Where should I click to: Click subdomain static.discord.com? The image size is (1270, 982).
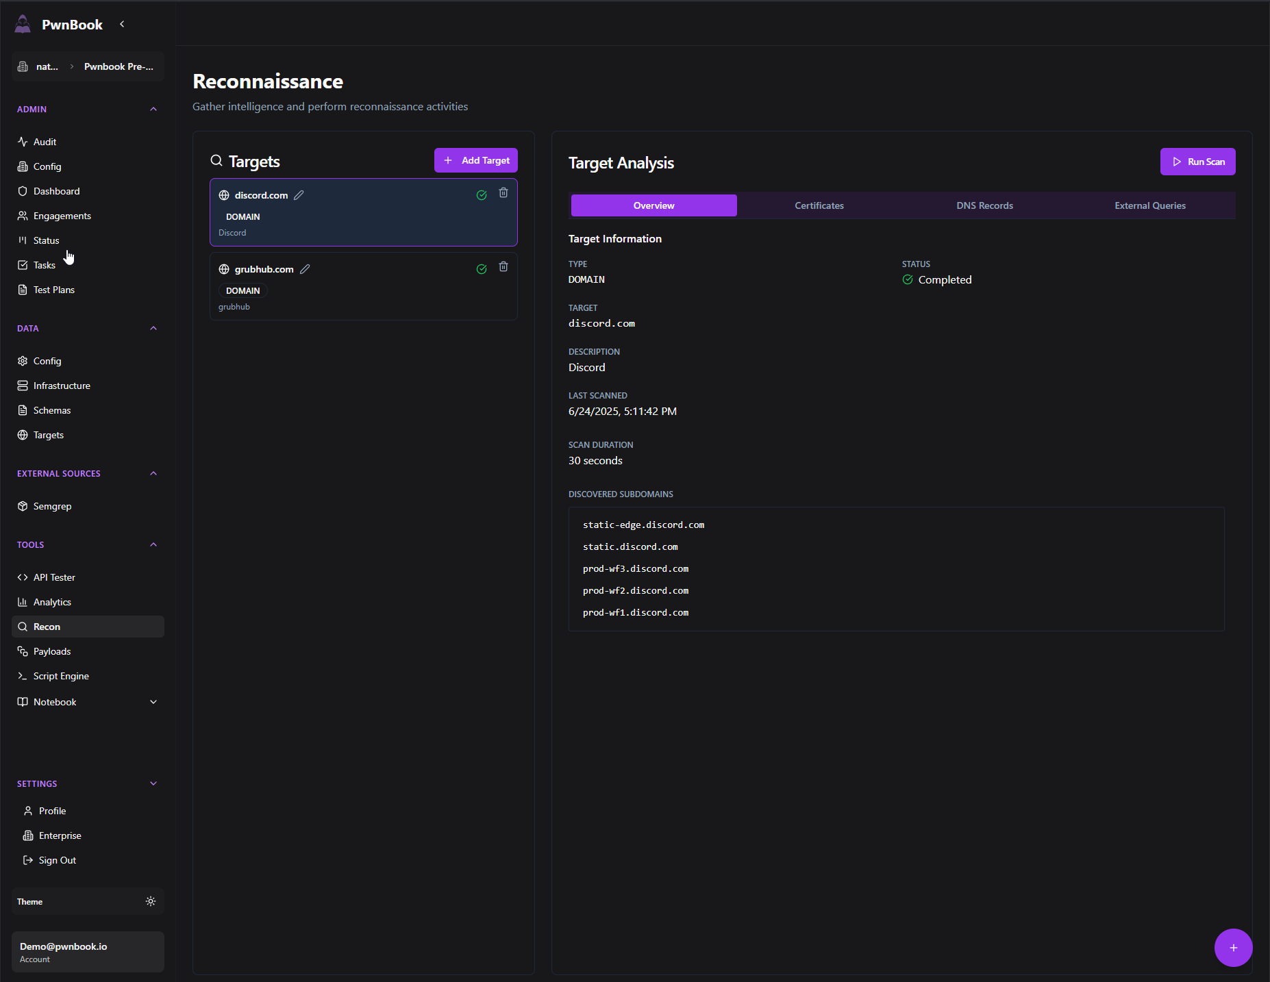click(630, 546)
